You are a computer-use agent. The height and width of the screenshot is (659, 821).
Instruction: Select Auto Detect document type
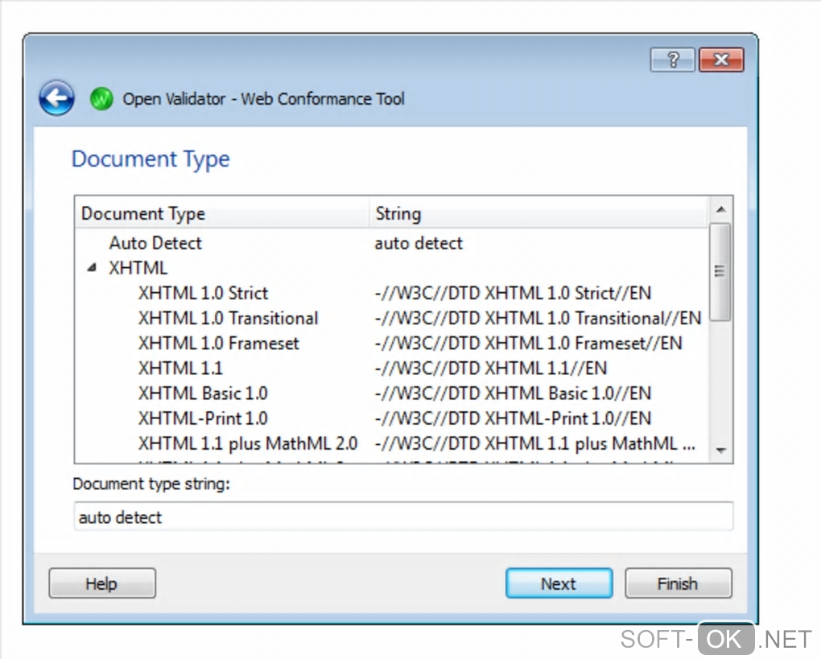tap(155, 243)
